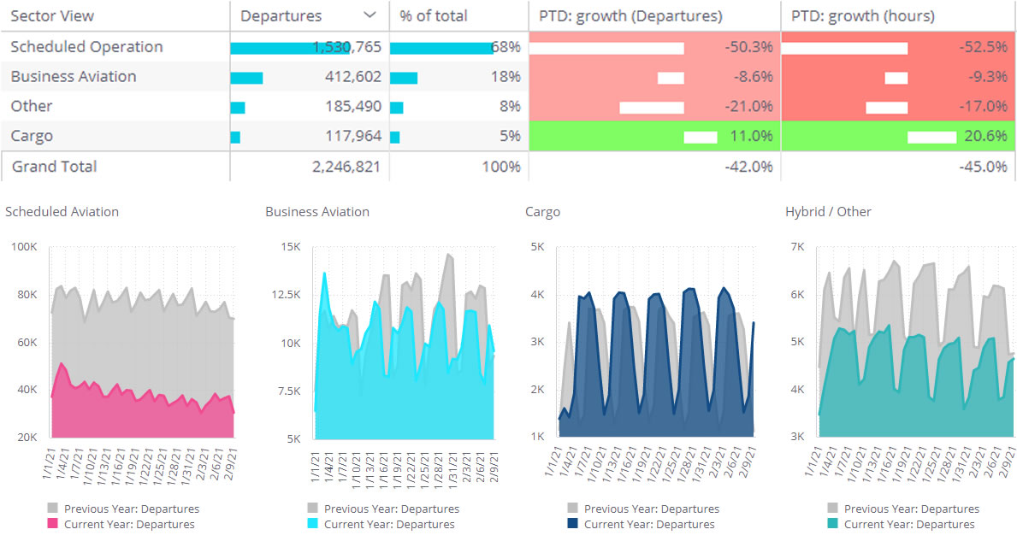This screenshot has width=1017, height=547.
Task: Select the Cargo row label in the table
Action: tap(32, 136)
